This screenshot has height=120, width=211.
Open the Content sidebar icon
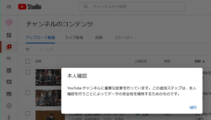coord(9,47)
